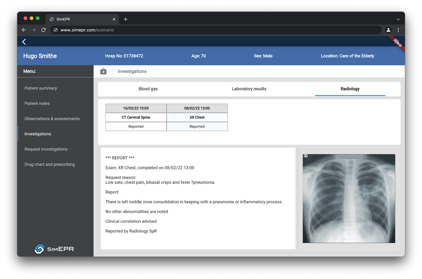The height and width of the screenshot is (279, 422).
Task: Select the Radiology tab
Action: point(350,89)
